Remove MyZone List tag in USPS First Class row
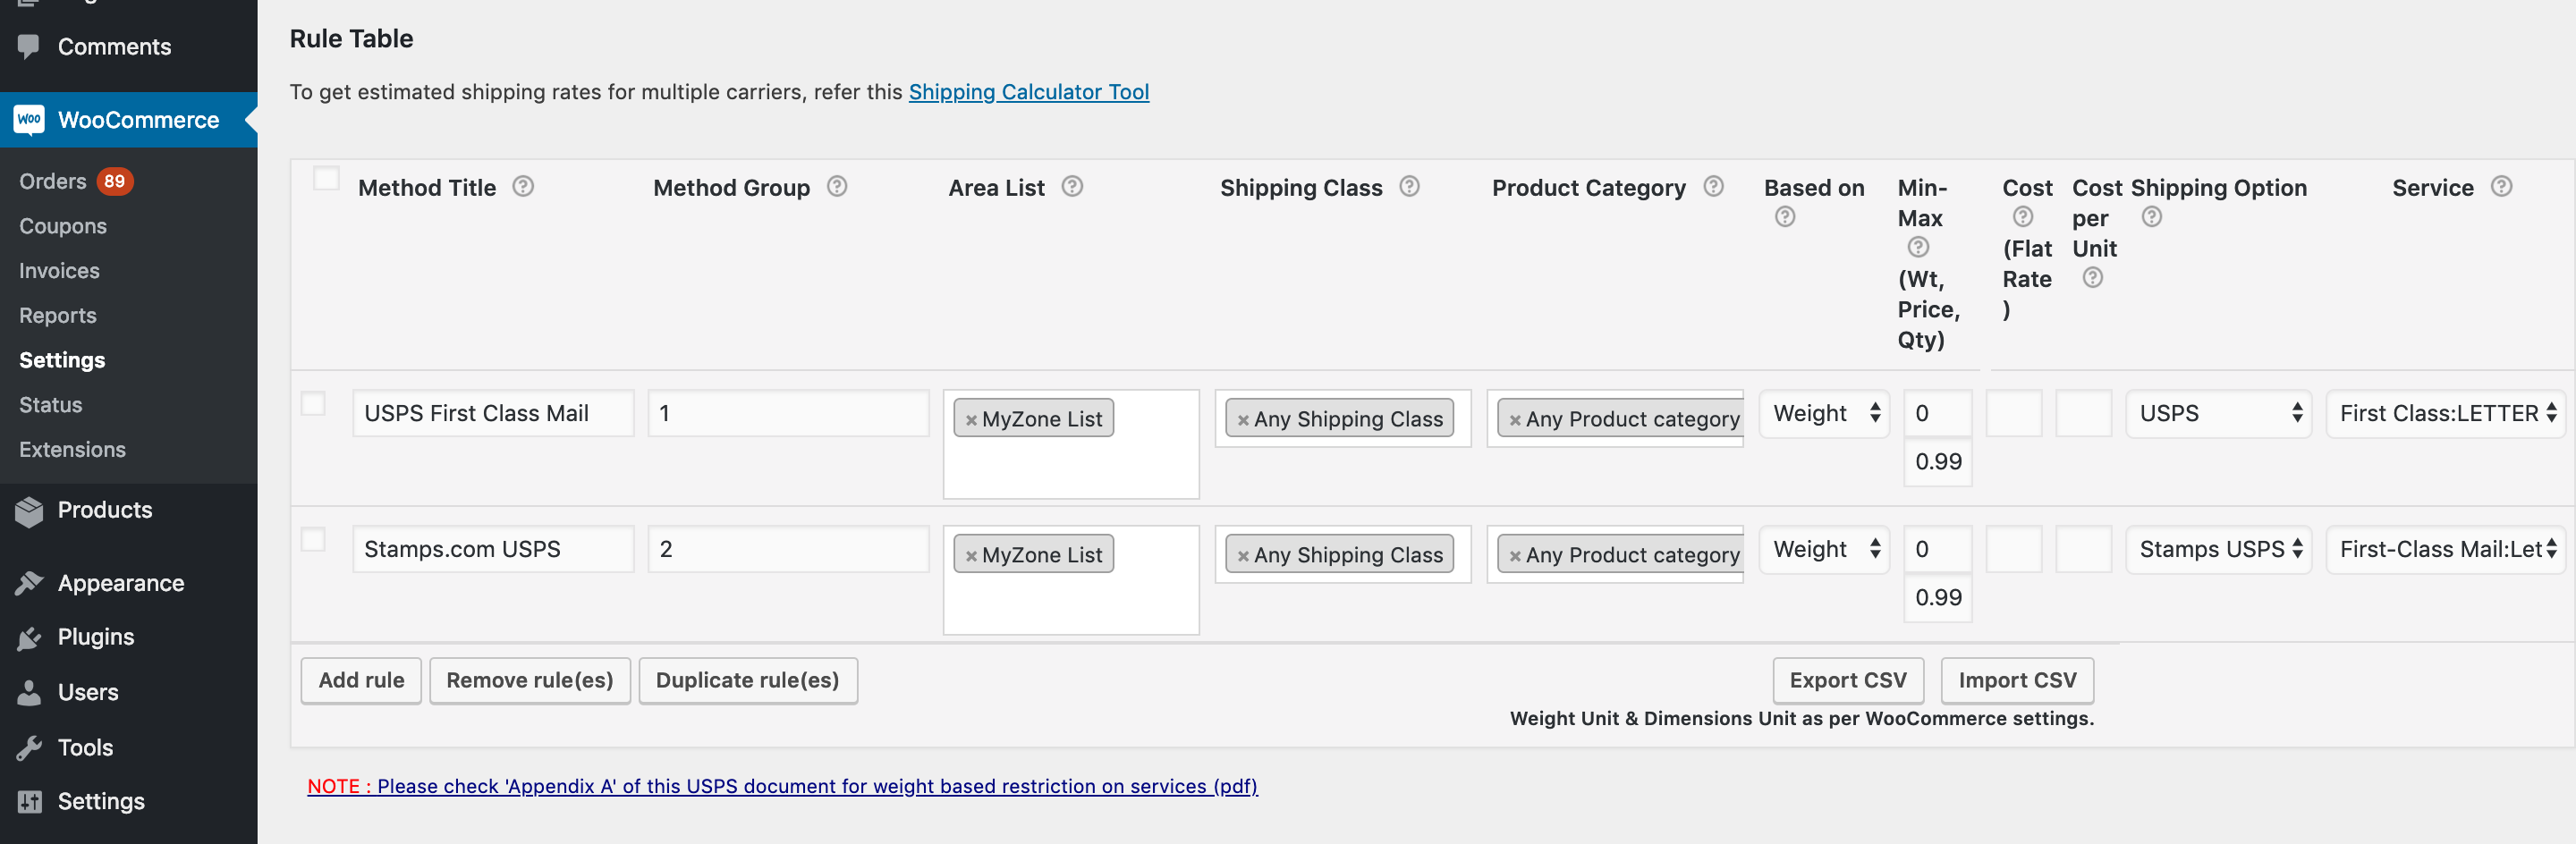The image size is (2576, 844). pyautogui.click(x=971, y=421)
